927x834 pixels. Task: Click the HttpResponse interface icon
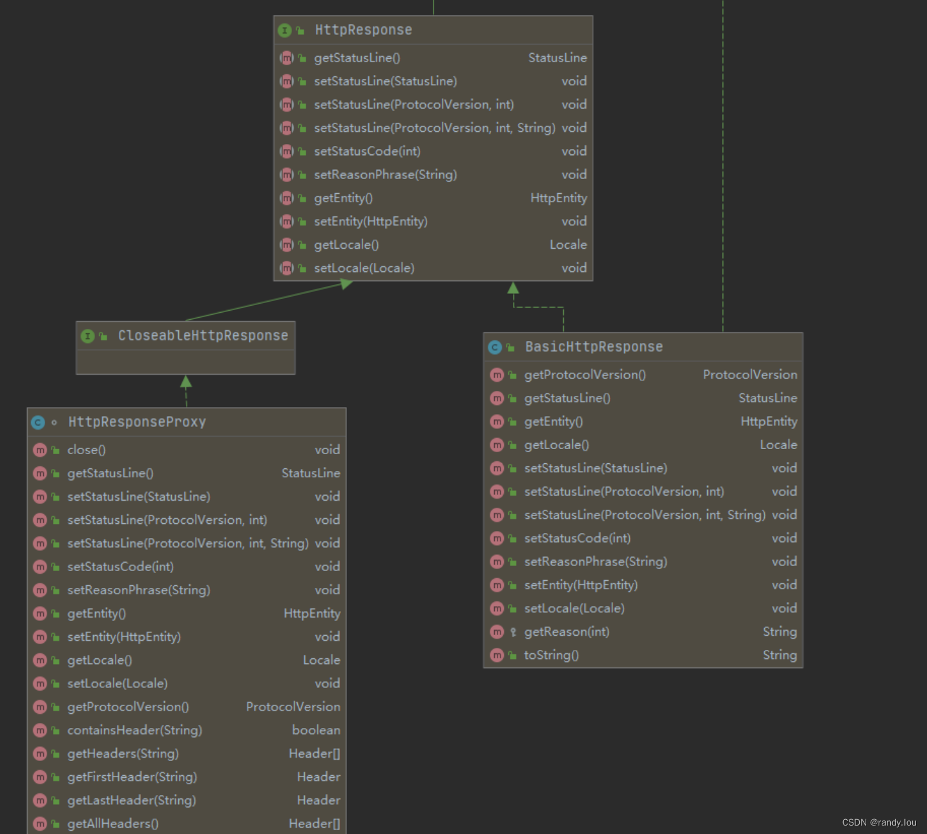(285, 30)
